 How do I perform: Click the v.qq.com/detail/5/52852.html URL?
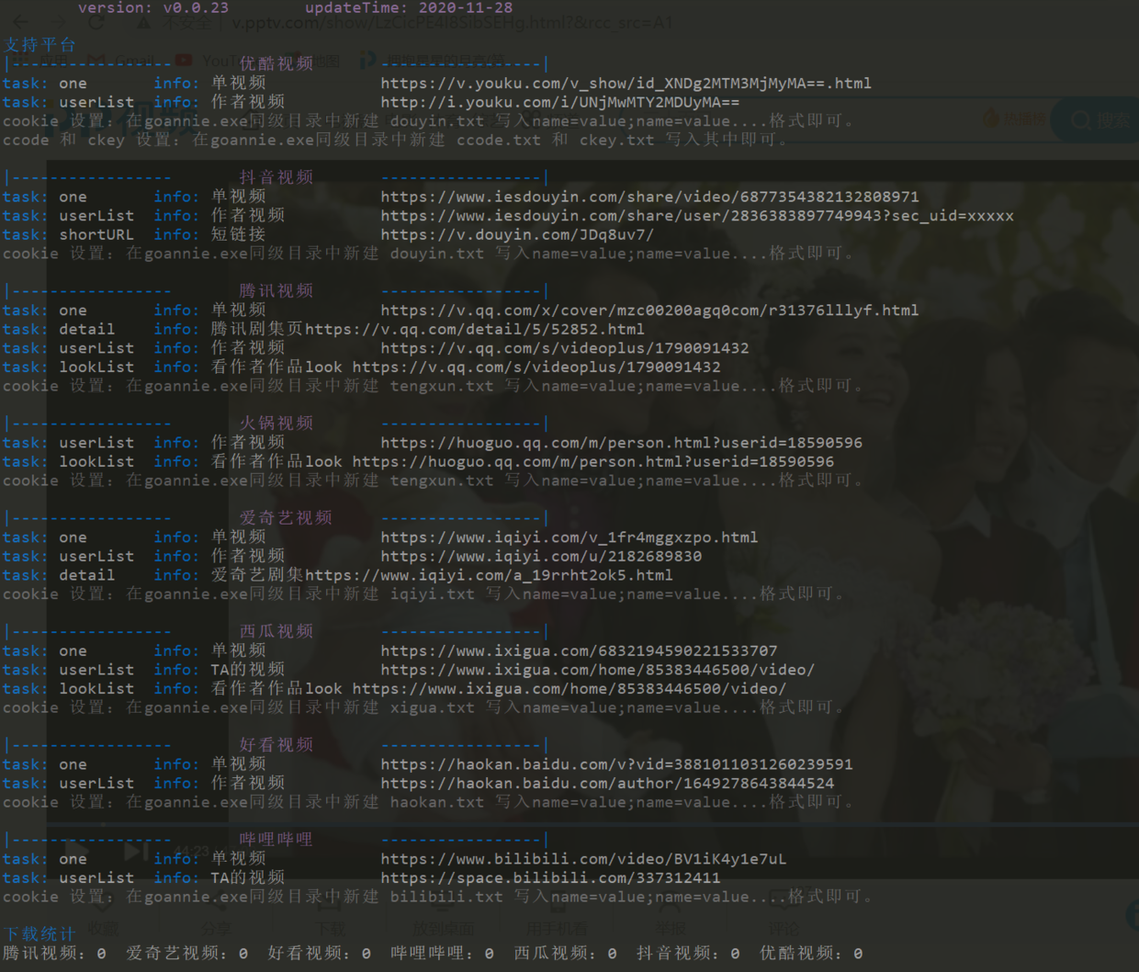point(475,329)
